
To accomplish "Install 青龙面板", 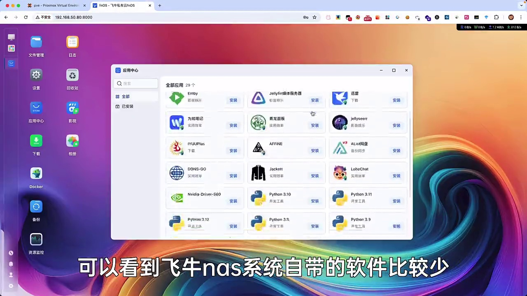I will click(x=315, y=125).
